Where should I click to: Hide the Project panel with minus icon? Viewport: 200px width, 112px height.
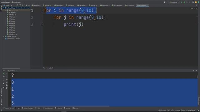pos(29,5)
